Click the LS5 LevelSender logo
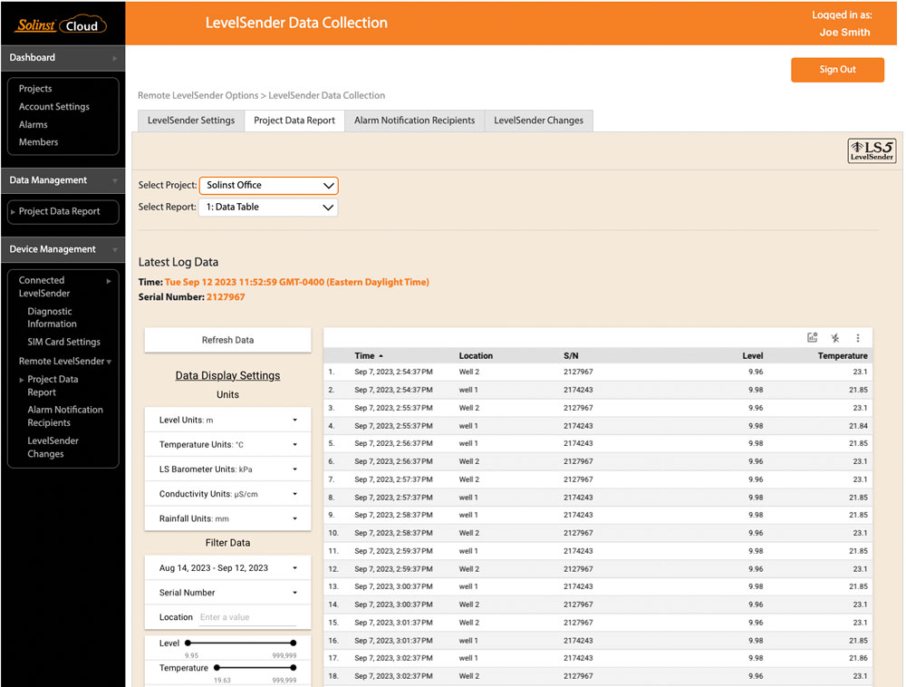 tap(871, 150)
